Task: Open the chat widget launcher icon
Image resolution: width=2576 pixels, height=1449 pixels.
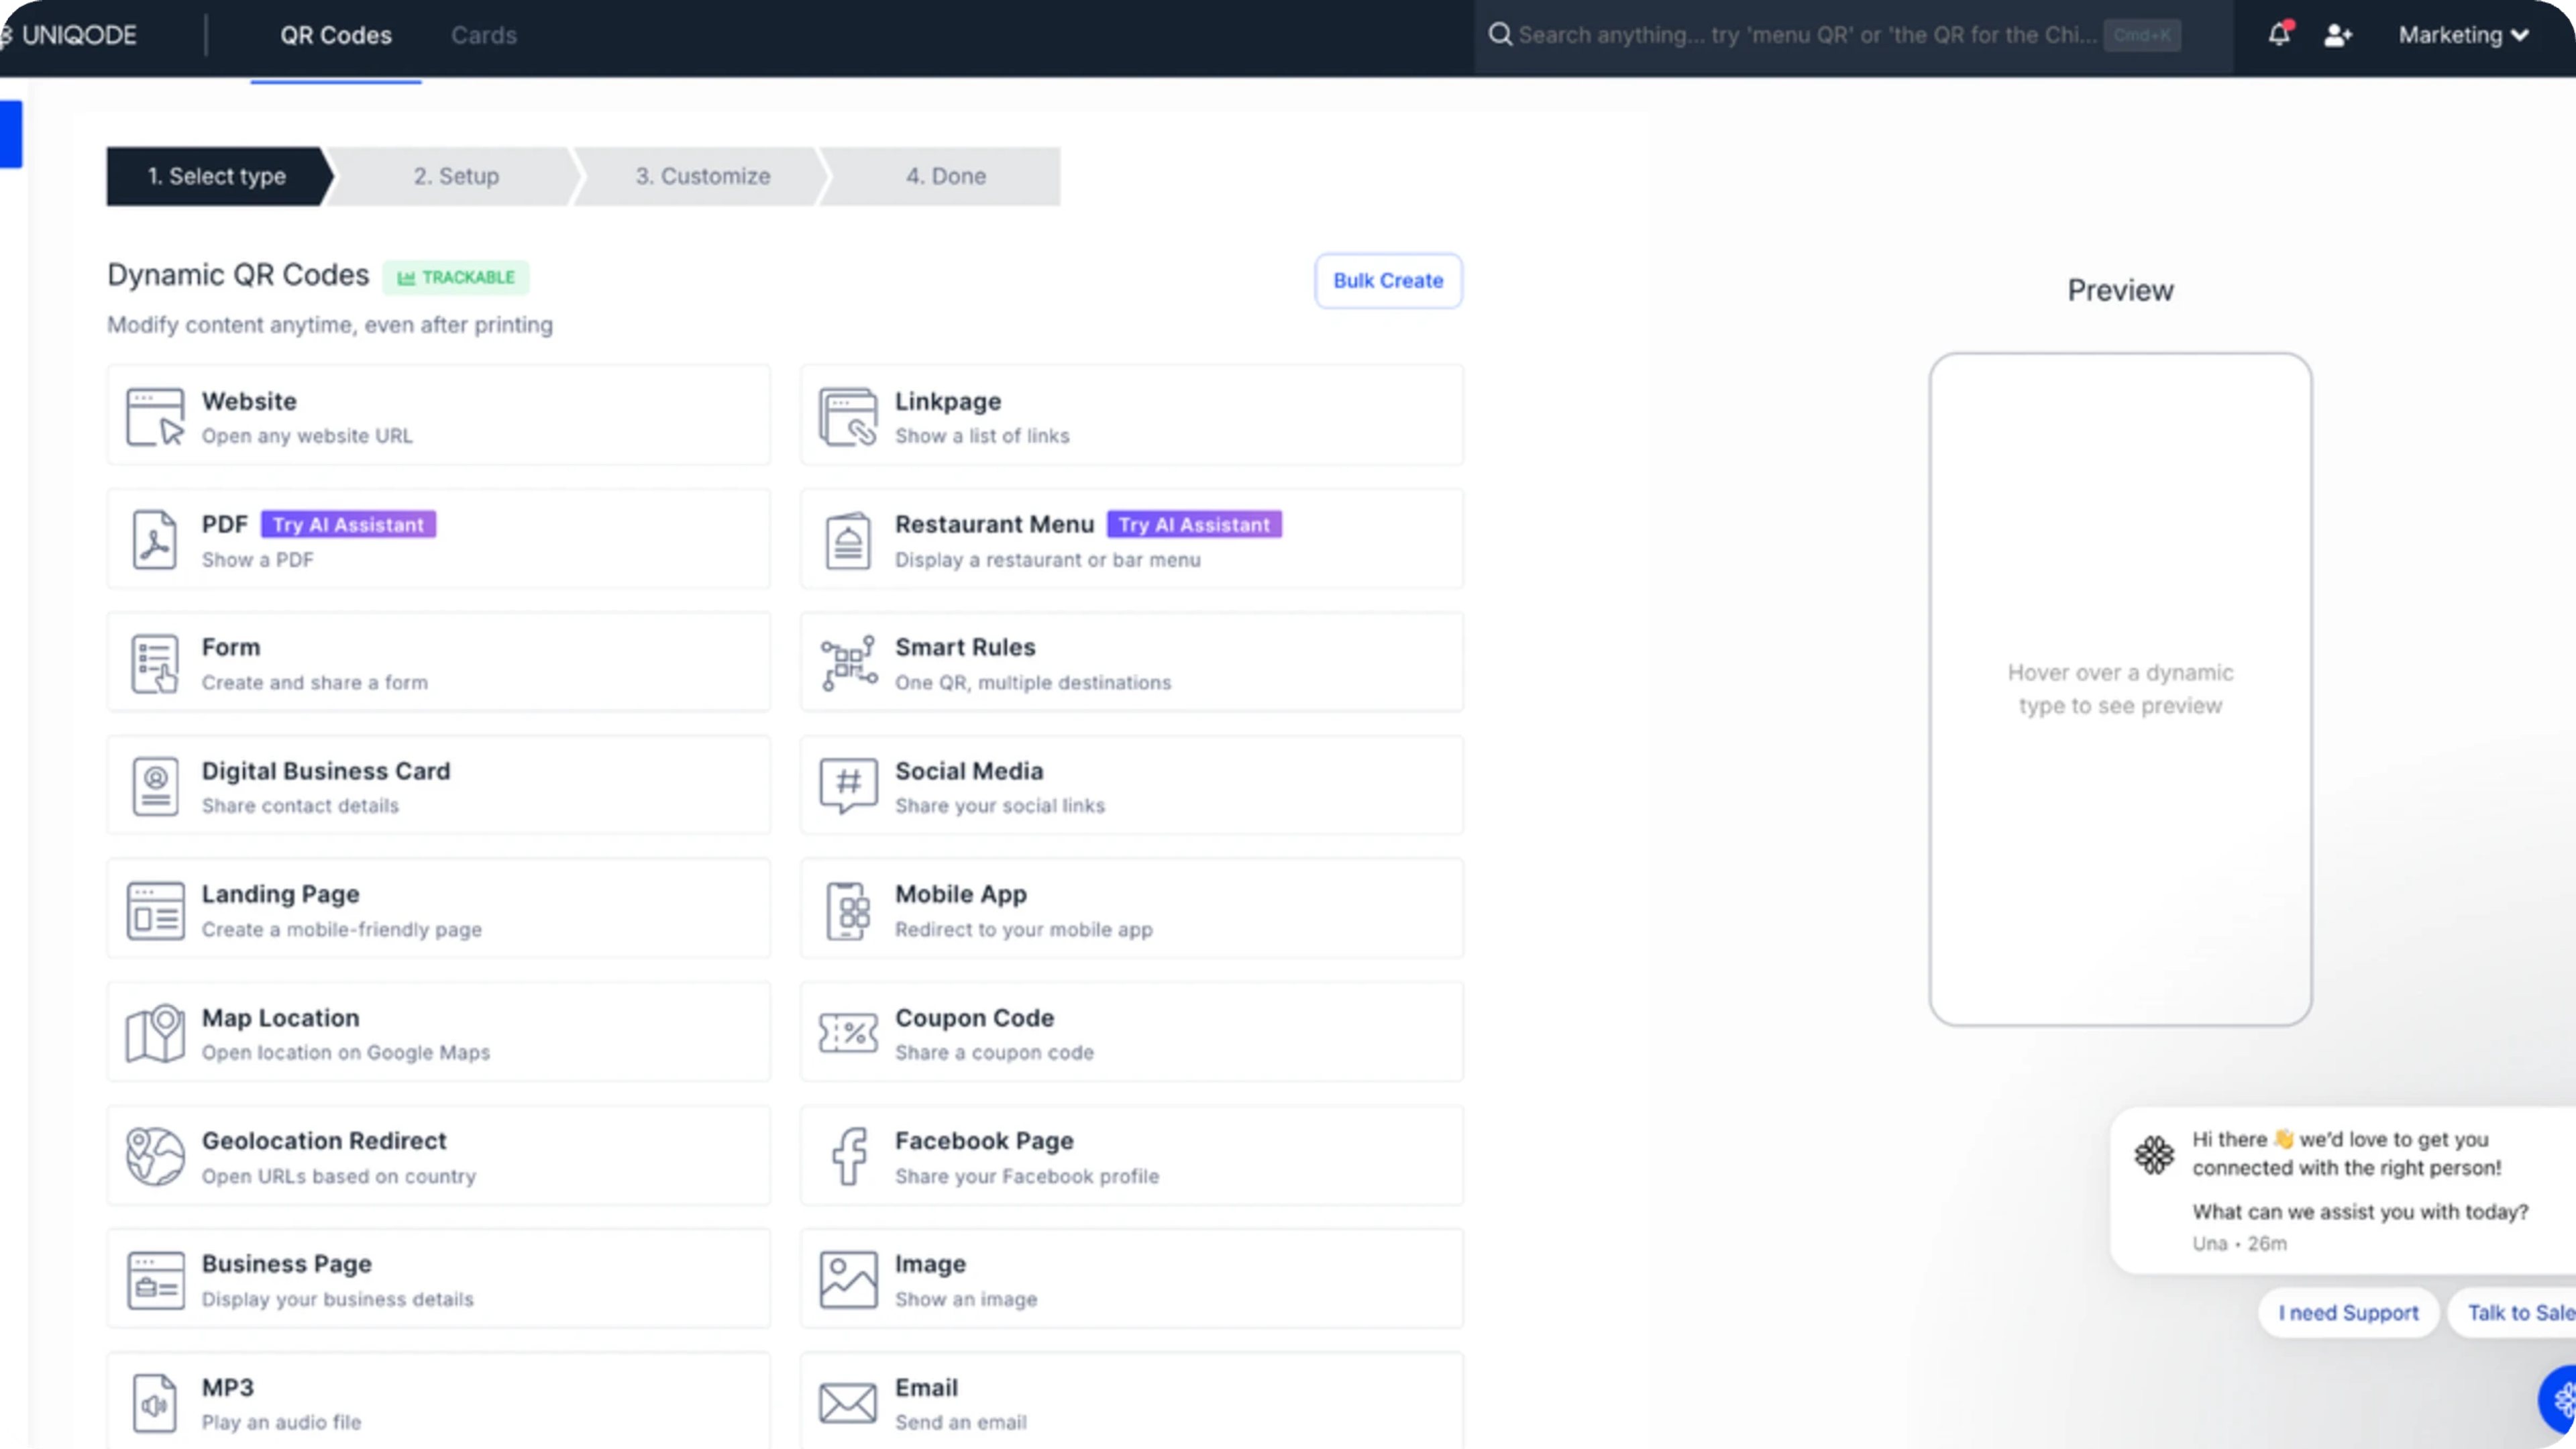Action: (x=2558, y=1400)
